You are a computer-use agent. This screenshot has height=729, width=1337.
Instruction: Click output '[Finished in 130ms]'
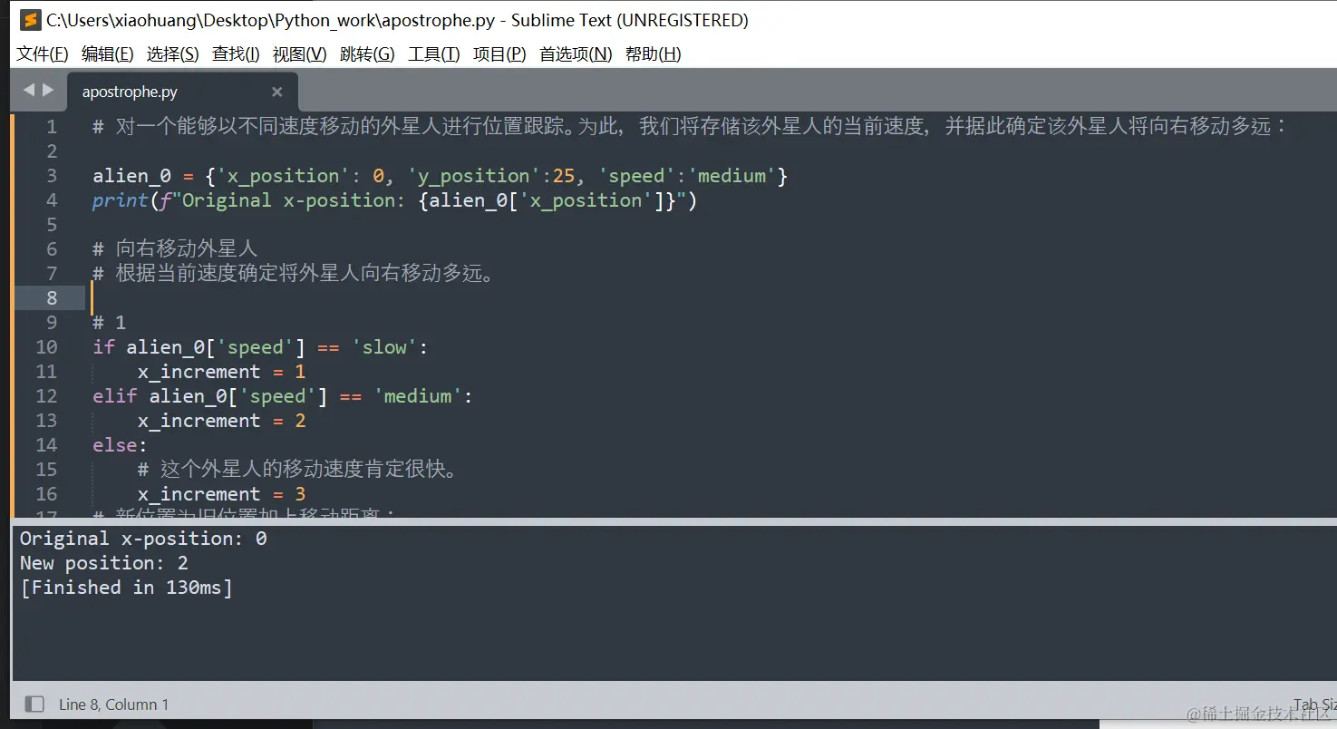click(126, 588)
